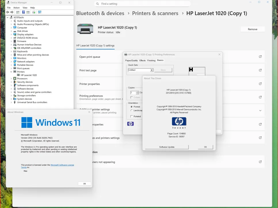This screenshot has width=278, height=208.
Task: Click the Copies spinner control
Action: (137, 93)
